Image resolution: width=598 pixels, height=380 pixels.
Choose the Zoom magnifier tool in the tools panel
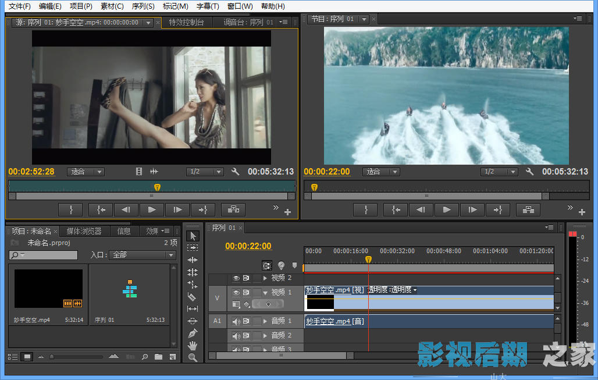click(x=193, y=358)
